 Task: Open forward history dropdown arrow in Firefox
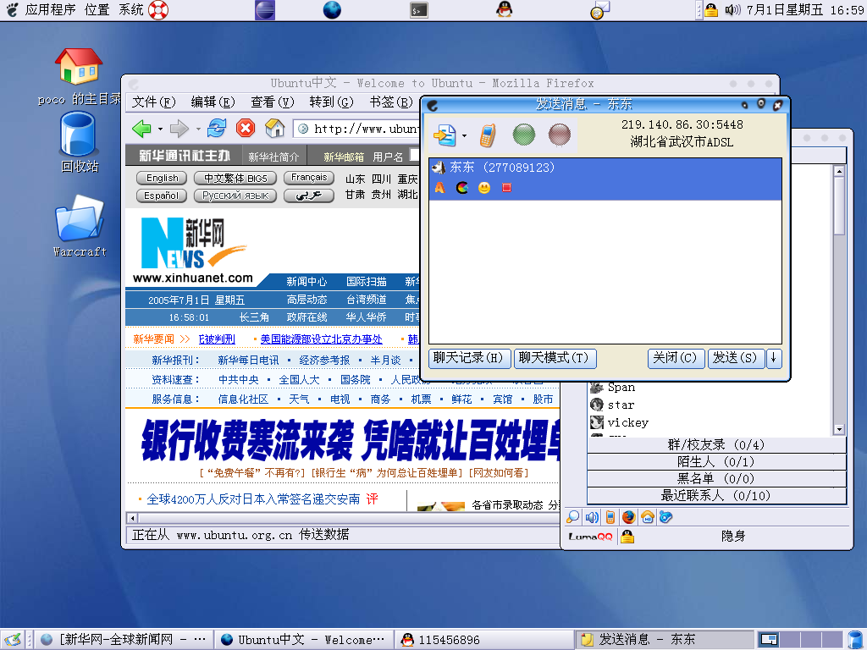click(198, 129)
